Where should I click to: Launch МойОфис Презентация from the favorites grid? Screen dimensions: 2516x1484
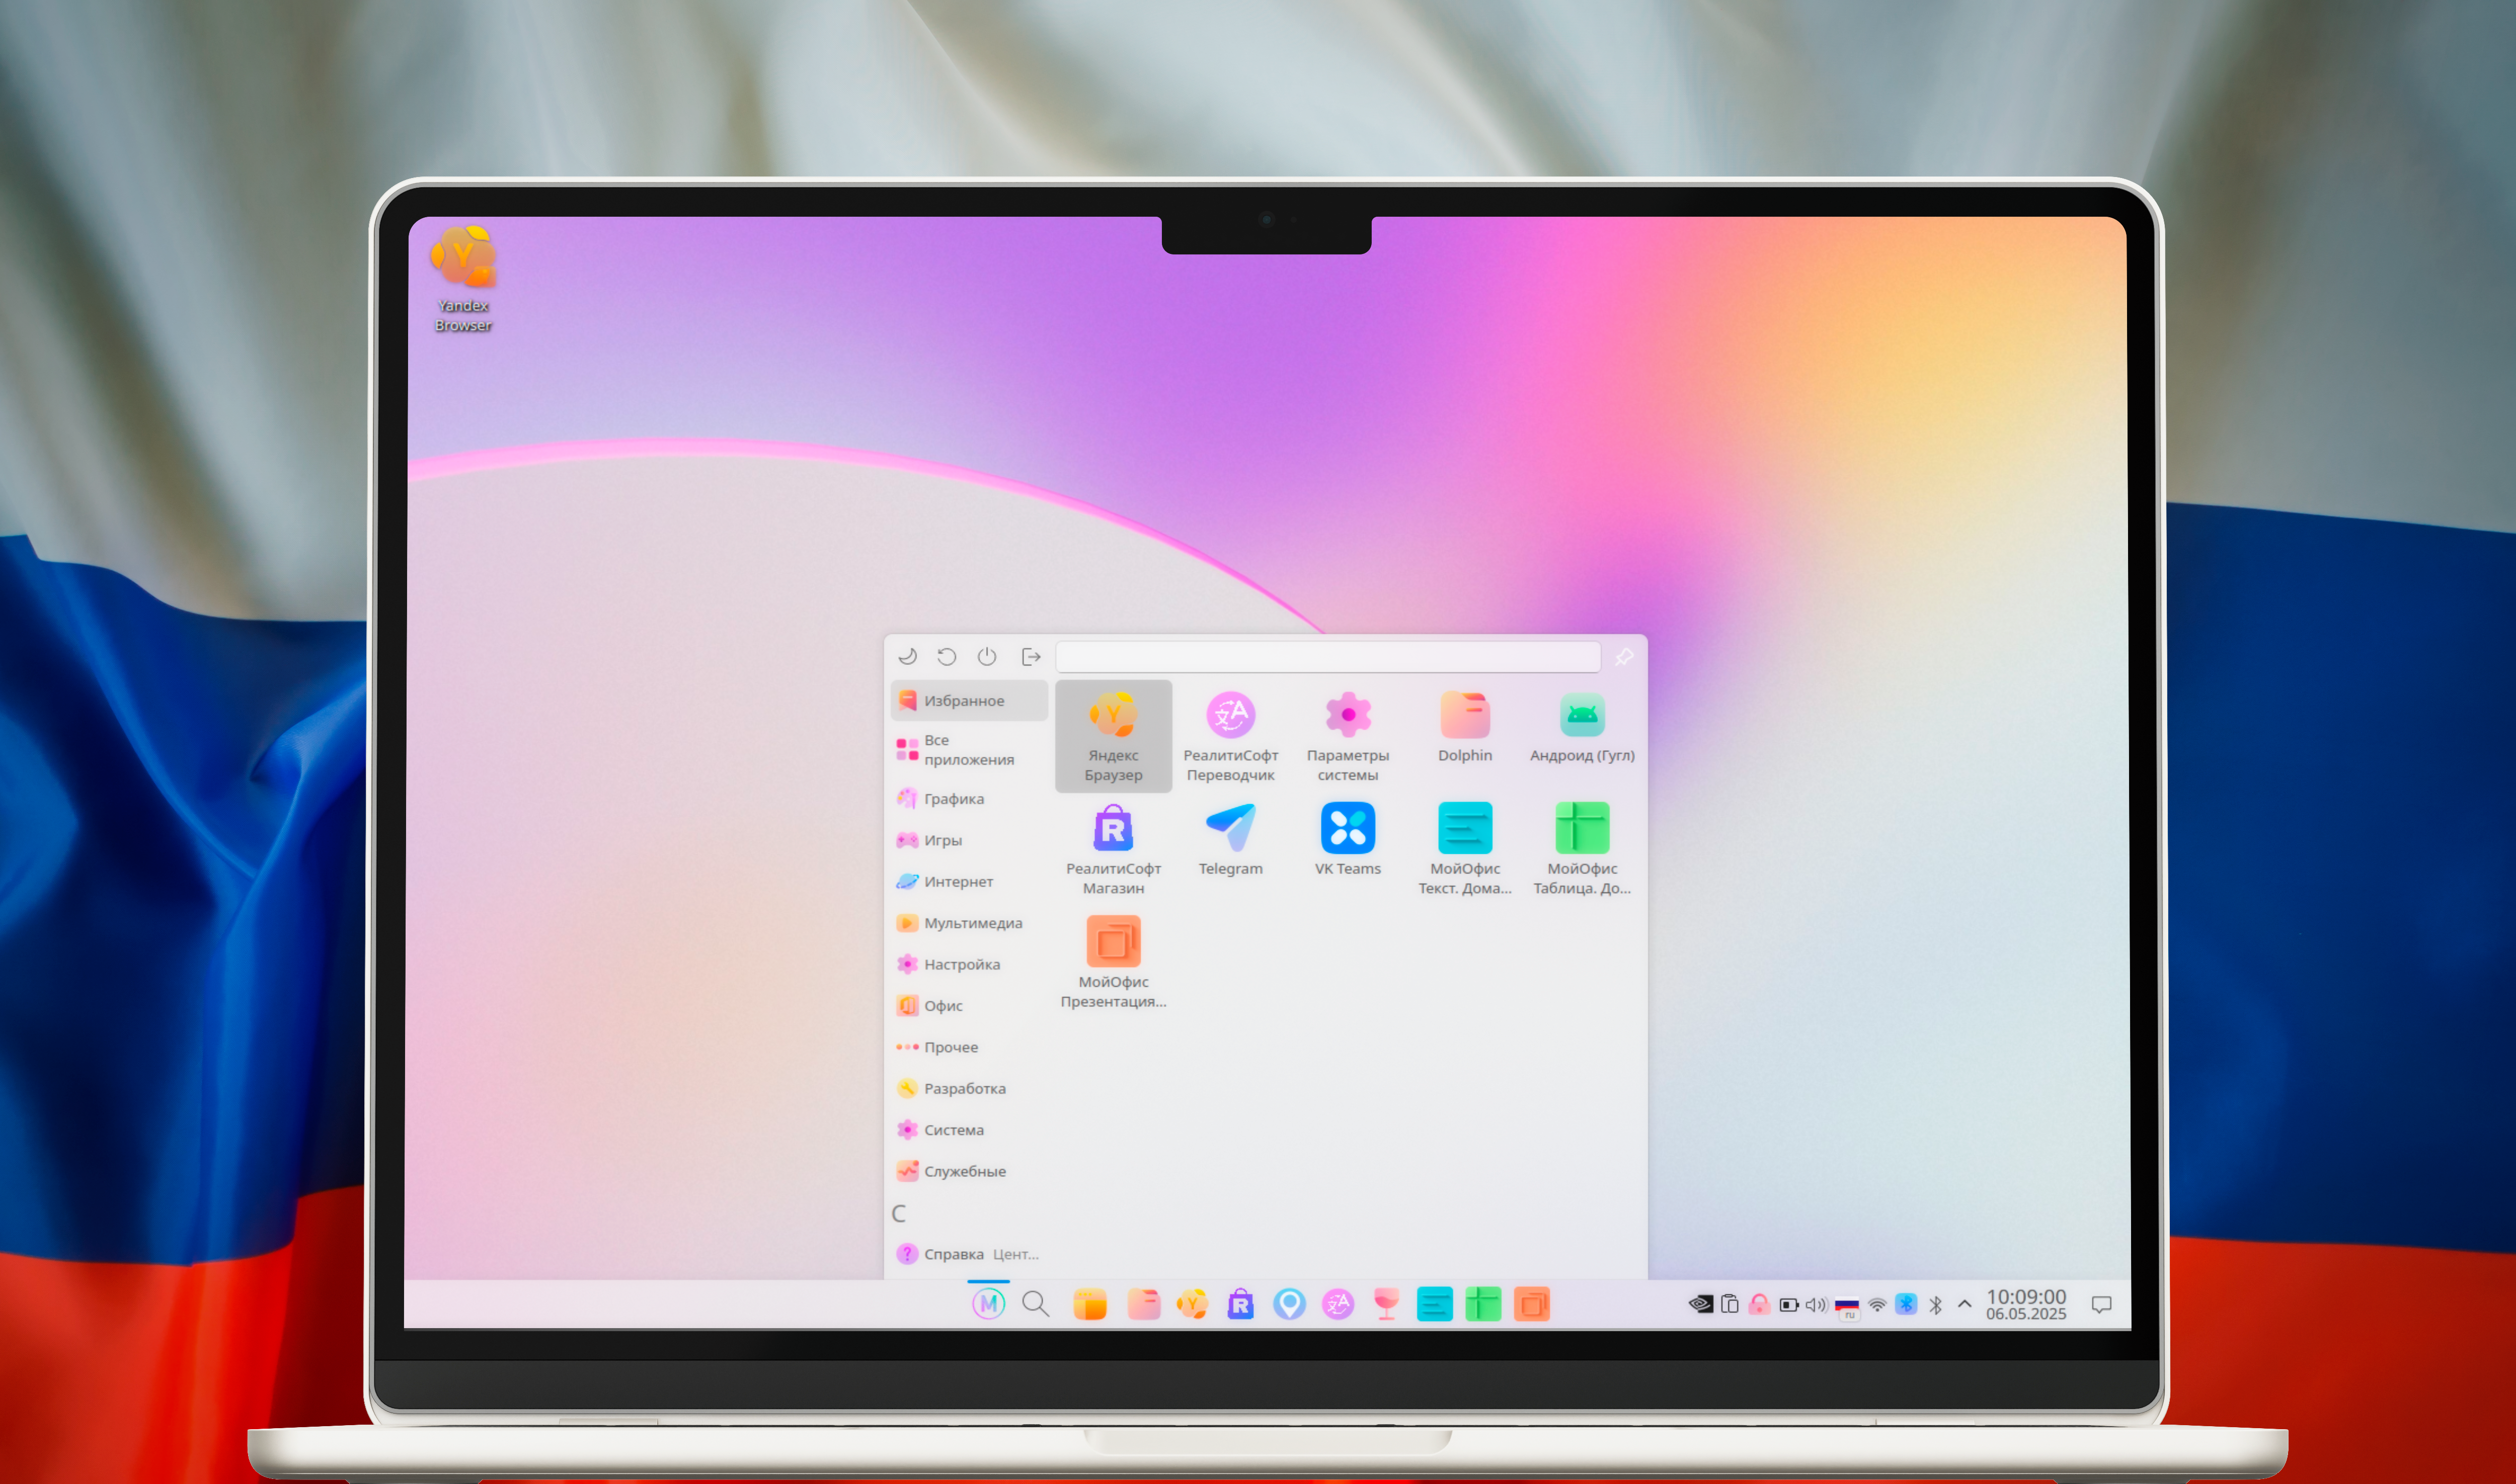(x=1114, y=962)
